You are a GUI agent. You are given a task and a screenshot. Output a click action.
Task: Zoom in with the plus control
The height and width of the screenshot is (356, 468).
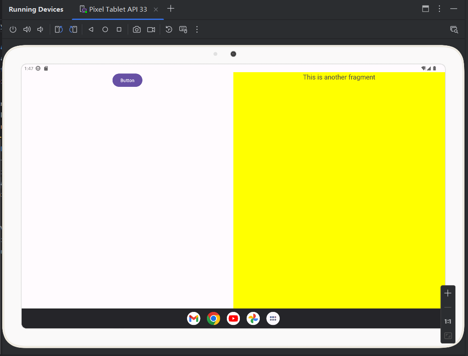(448, 293)
